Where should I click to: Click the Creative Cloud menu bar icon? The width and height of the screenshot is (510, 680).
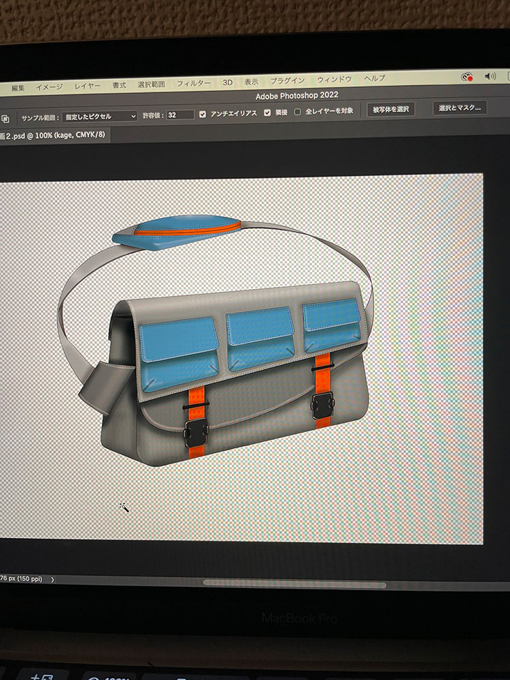[x=466, y=78]
